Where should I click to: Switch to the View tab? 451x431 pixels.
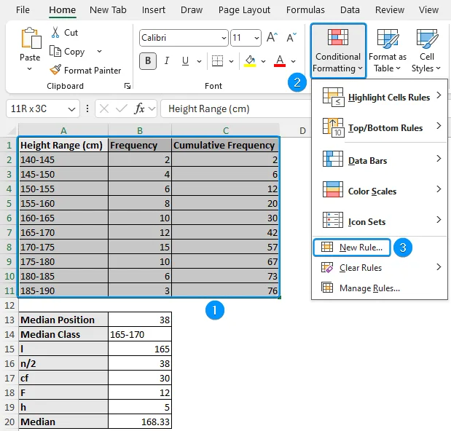tap(428, 10)
